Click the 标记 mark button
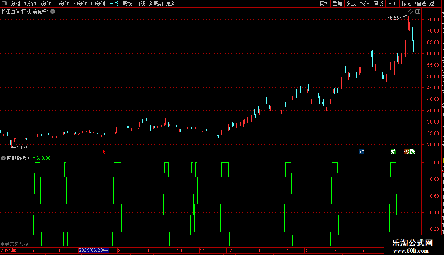 point(406,4)
